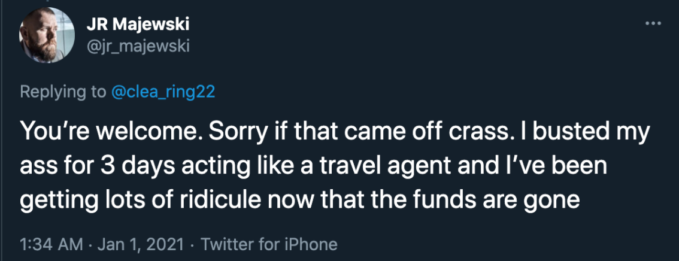Click JR Majewski's profile avatar photo
This screenshot has height=261, width=679.
click(x=43, y=35)
